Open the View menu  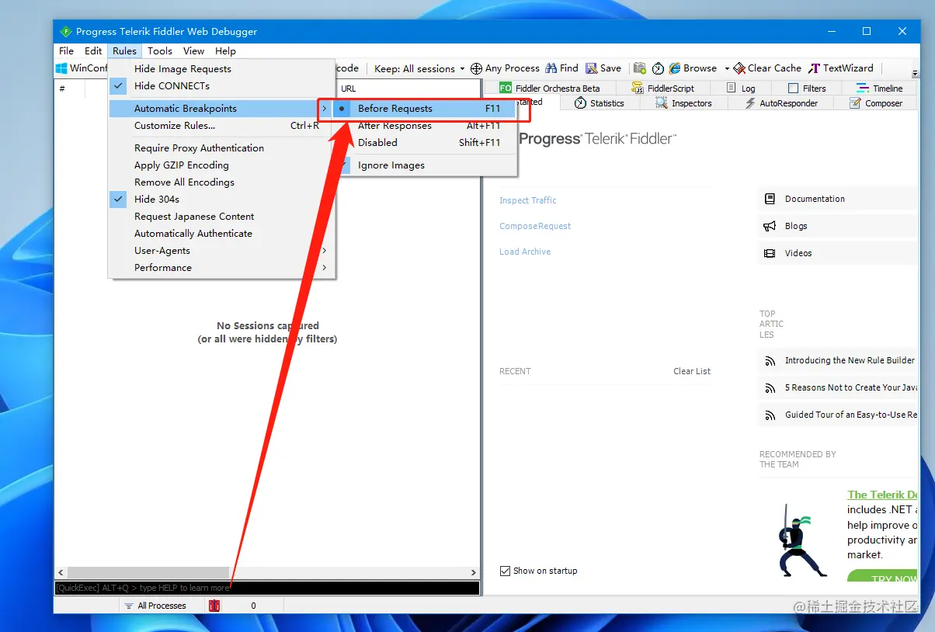click(194, 51)
